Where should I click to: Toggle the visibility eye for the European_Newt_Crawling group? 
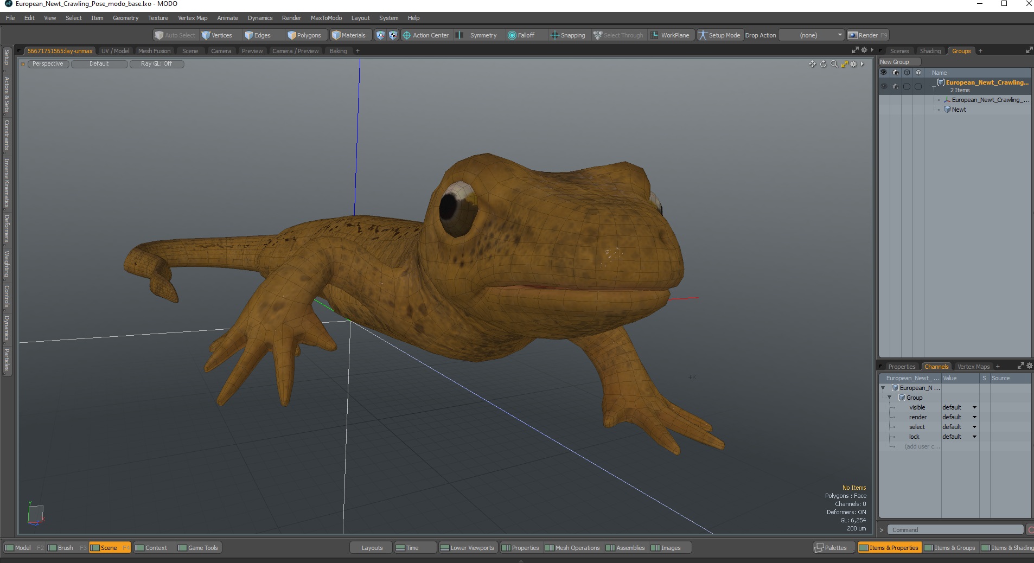coord(884,86)
